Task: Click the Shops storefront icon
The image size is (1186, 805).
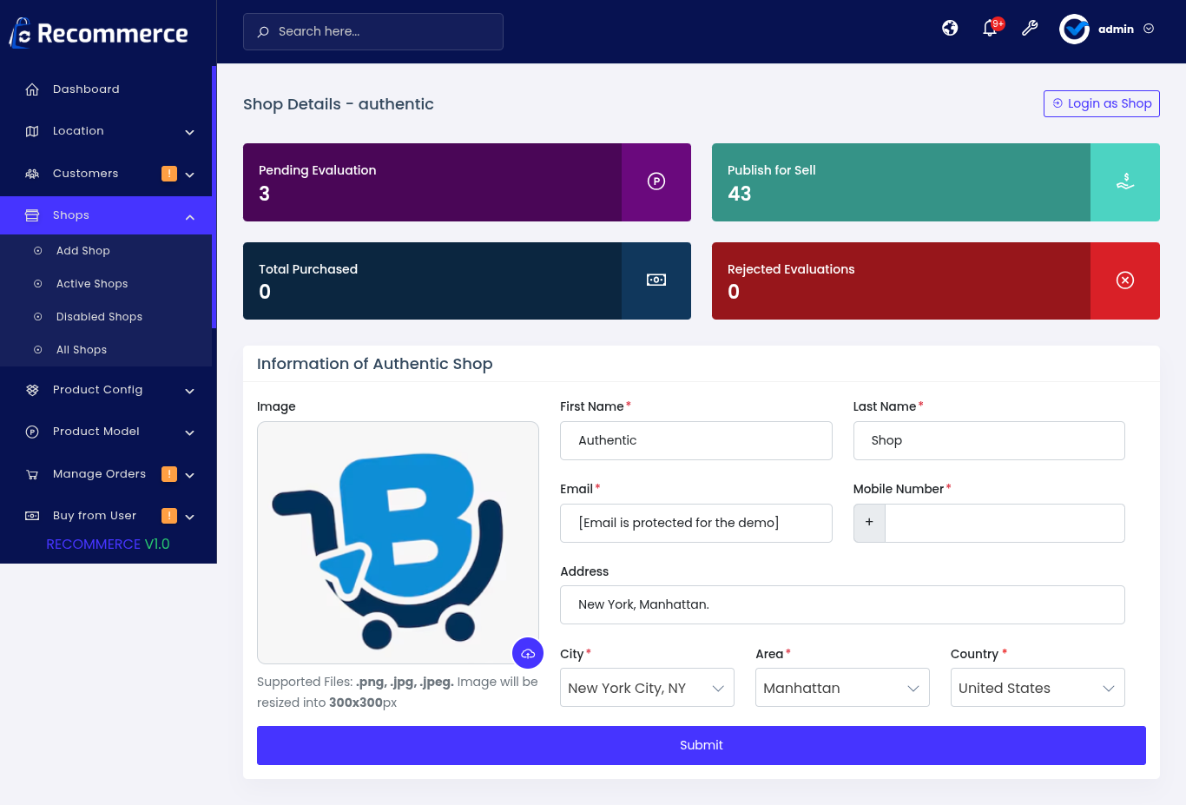Action: [32, 215]
